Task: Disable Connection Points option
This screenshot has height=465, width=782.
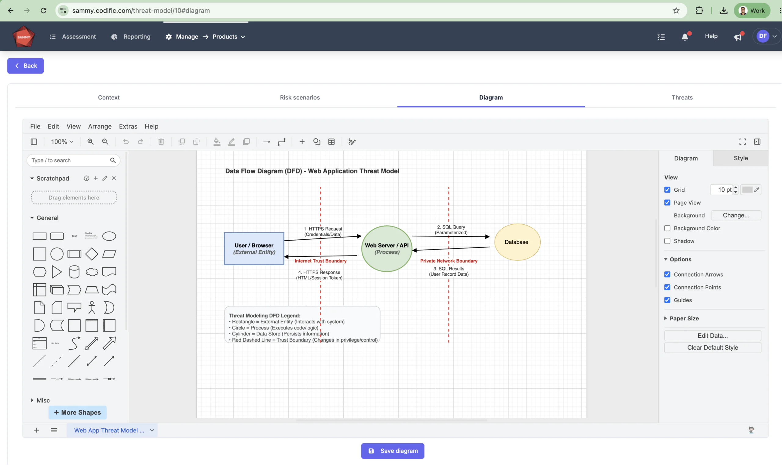Action: click(667, 287)
